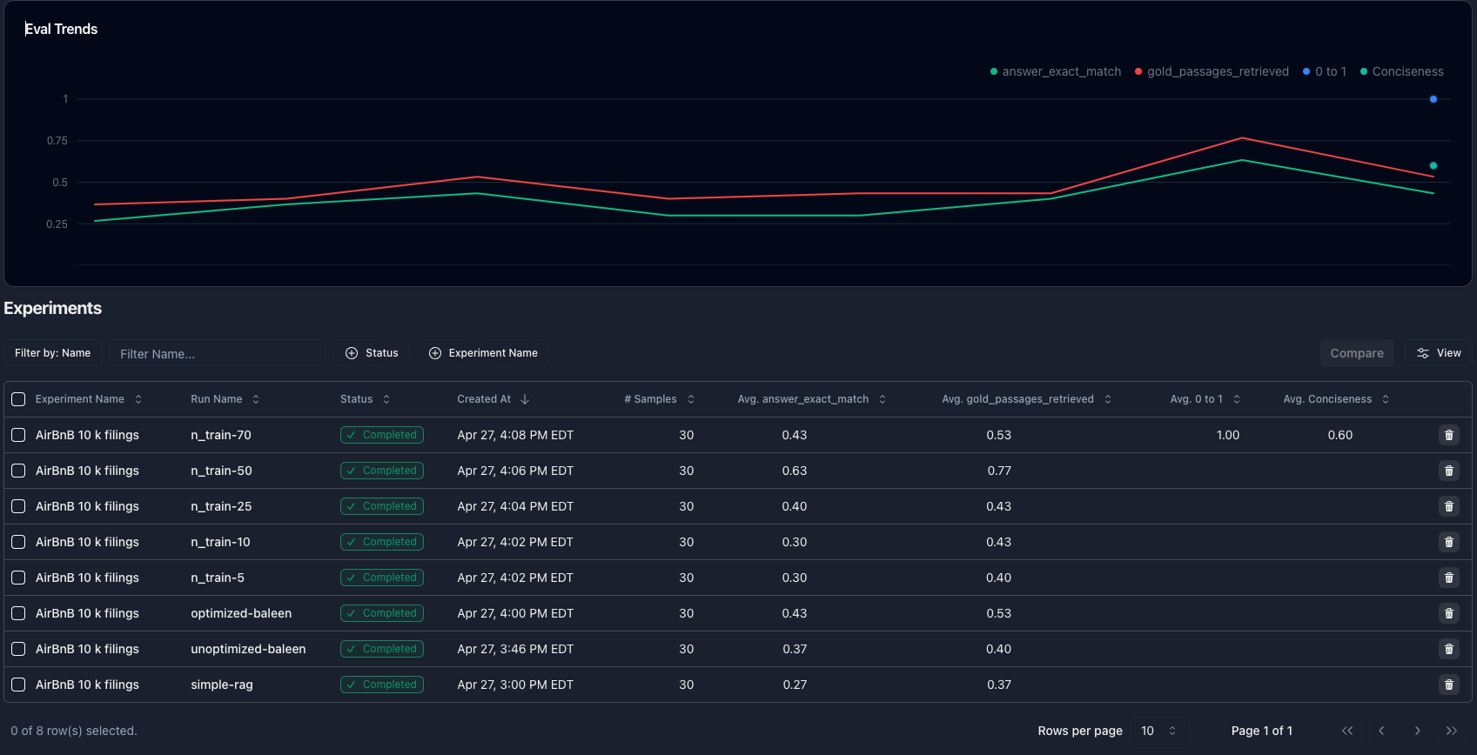Screen dimensions: 1477x755
Task: Delete the n_train-70 run
Action: click(1449, 435)
